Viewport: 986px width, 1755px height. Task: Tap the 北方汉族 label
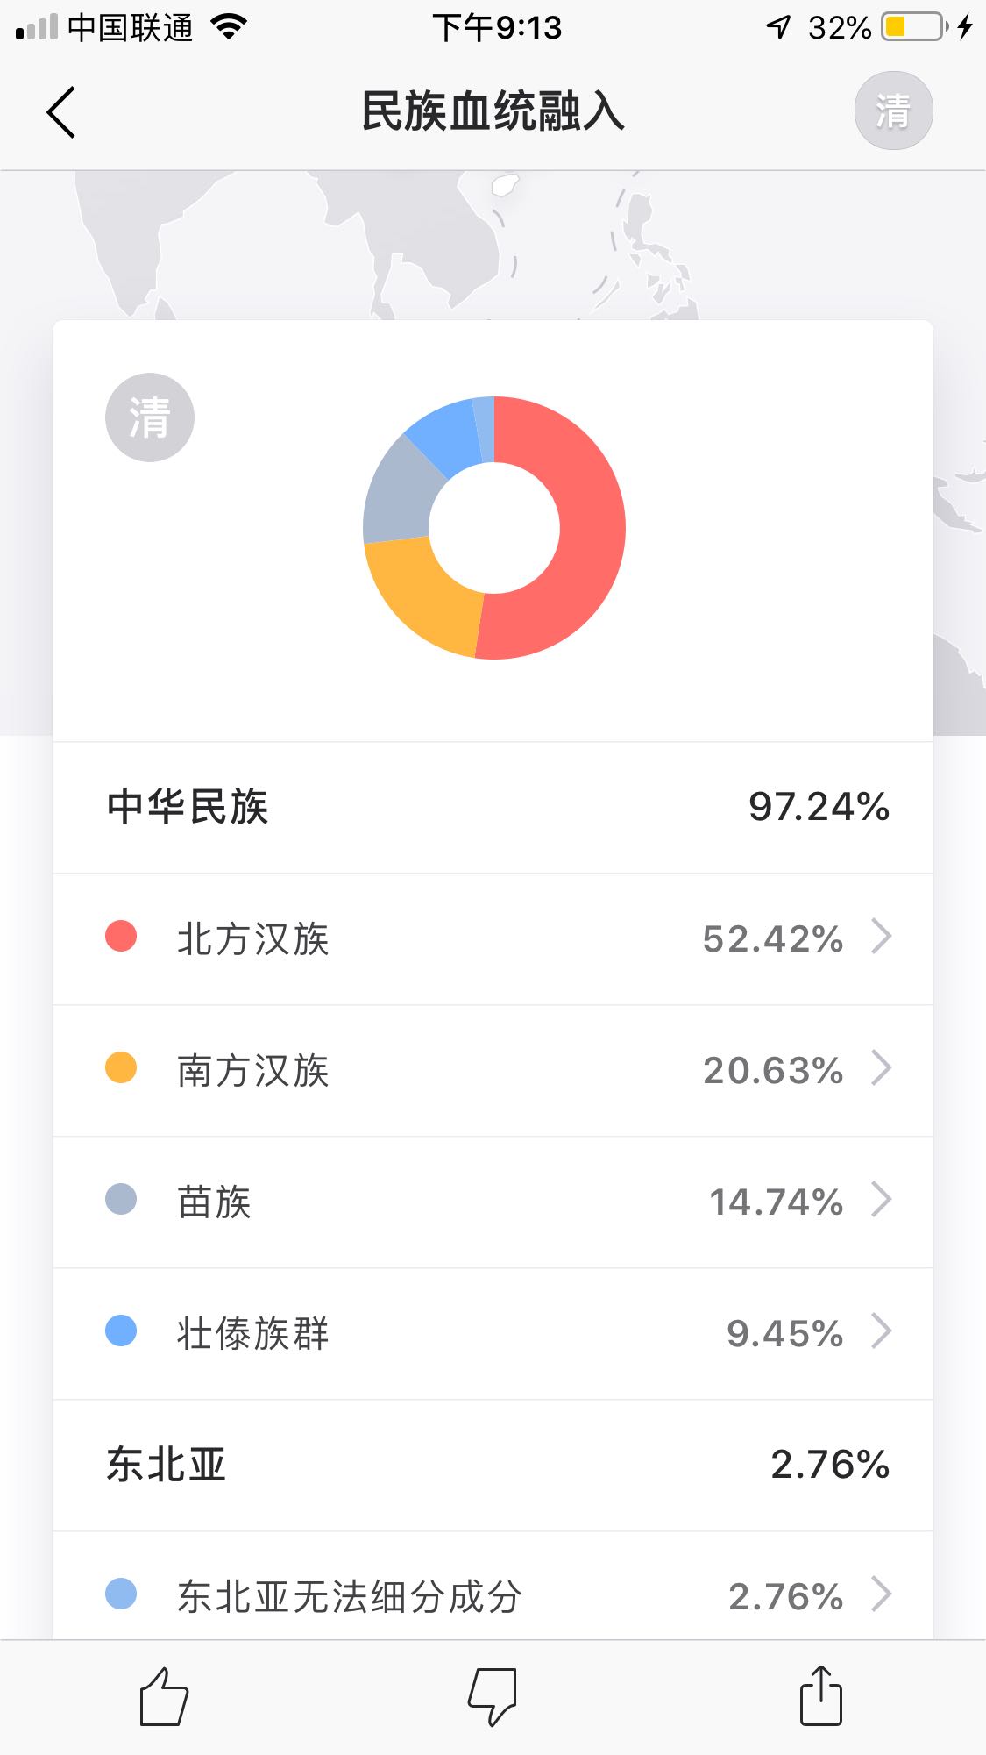(x=253, y=938)
